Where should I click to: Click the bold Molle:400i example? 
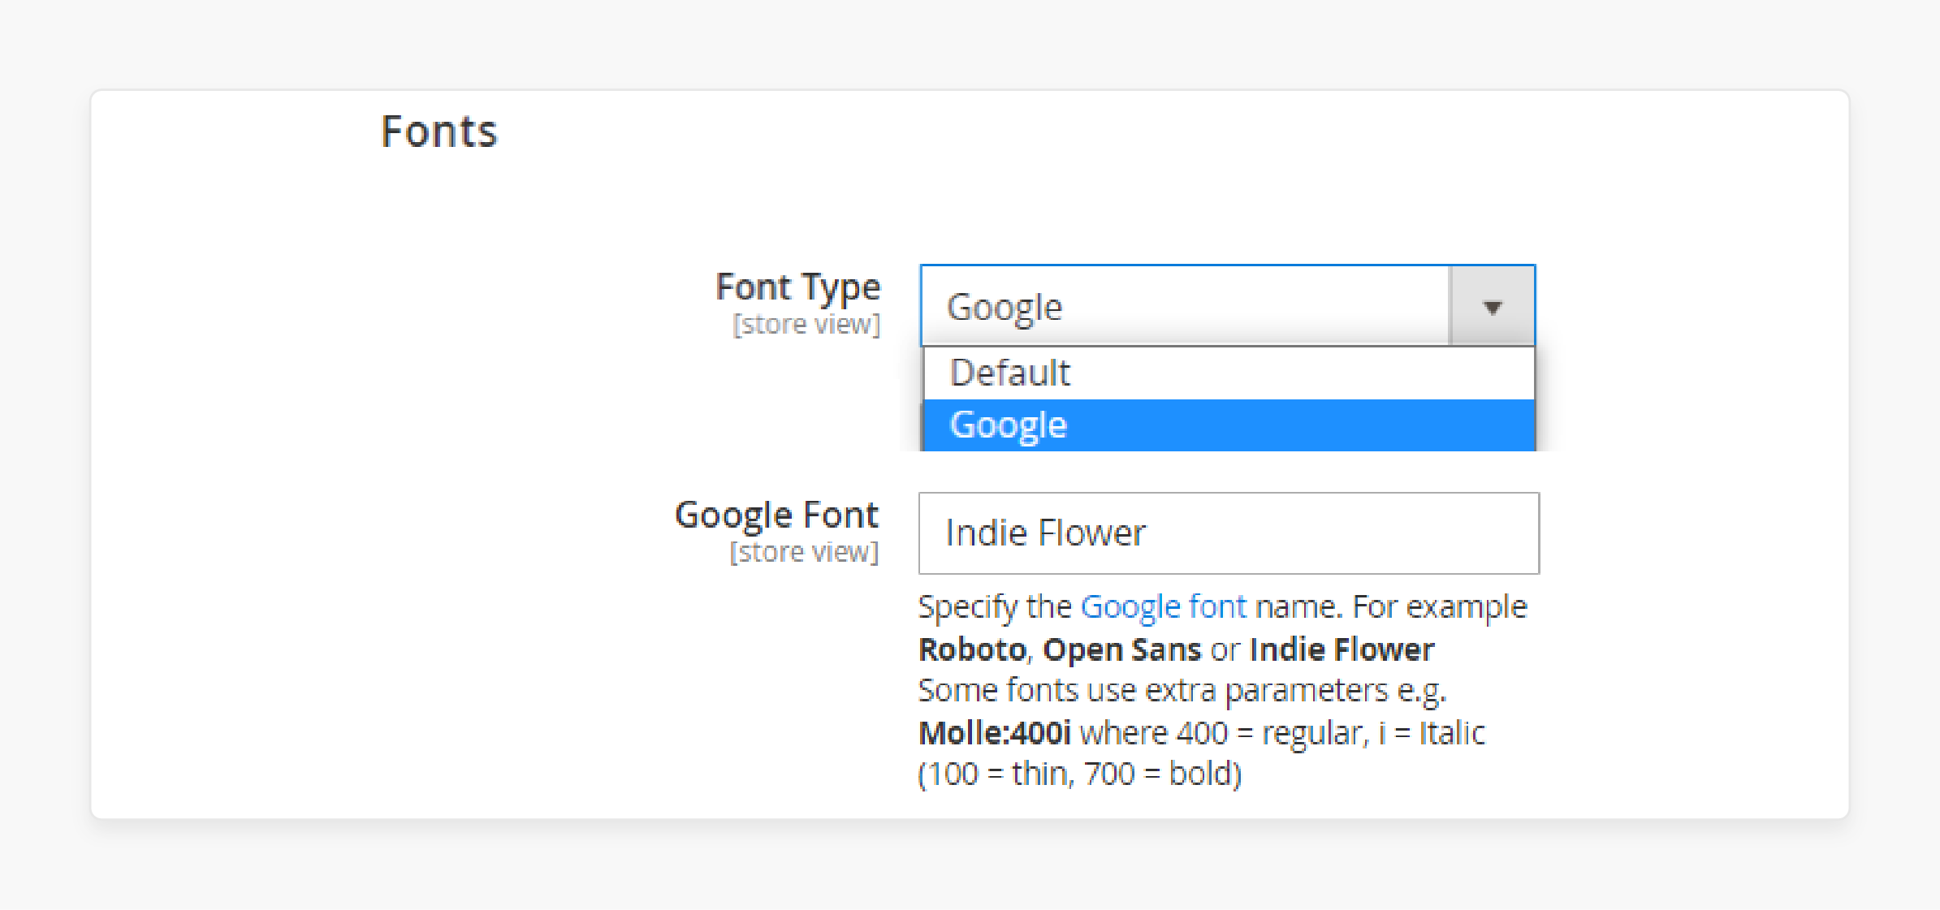(x=995, y=733)
